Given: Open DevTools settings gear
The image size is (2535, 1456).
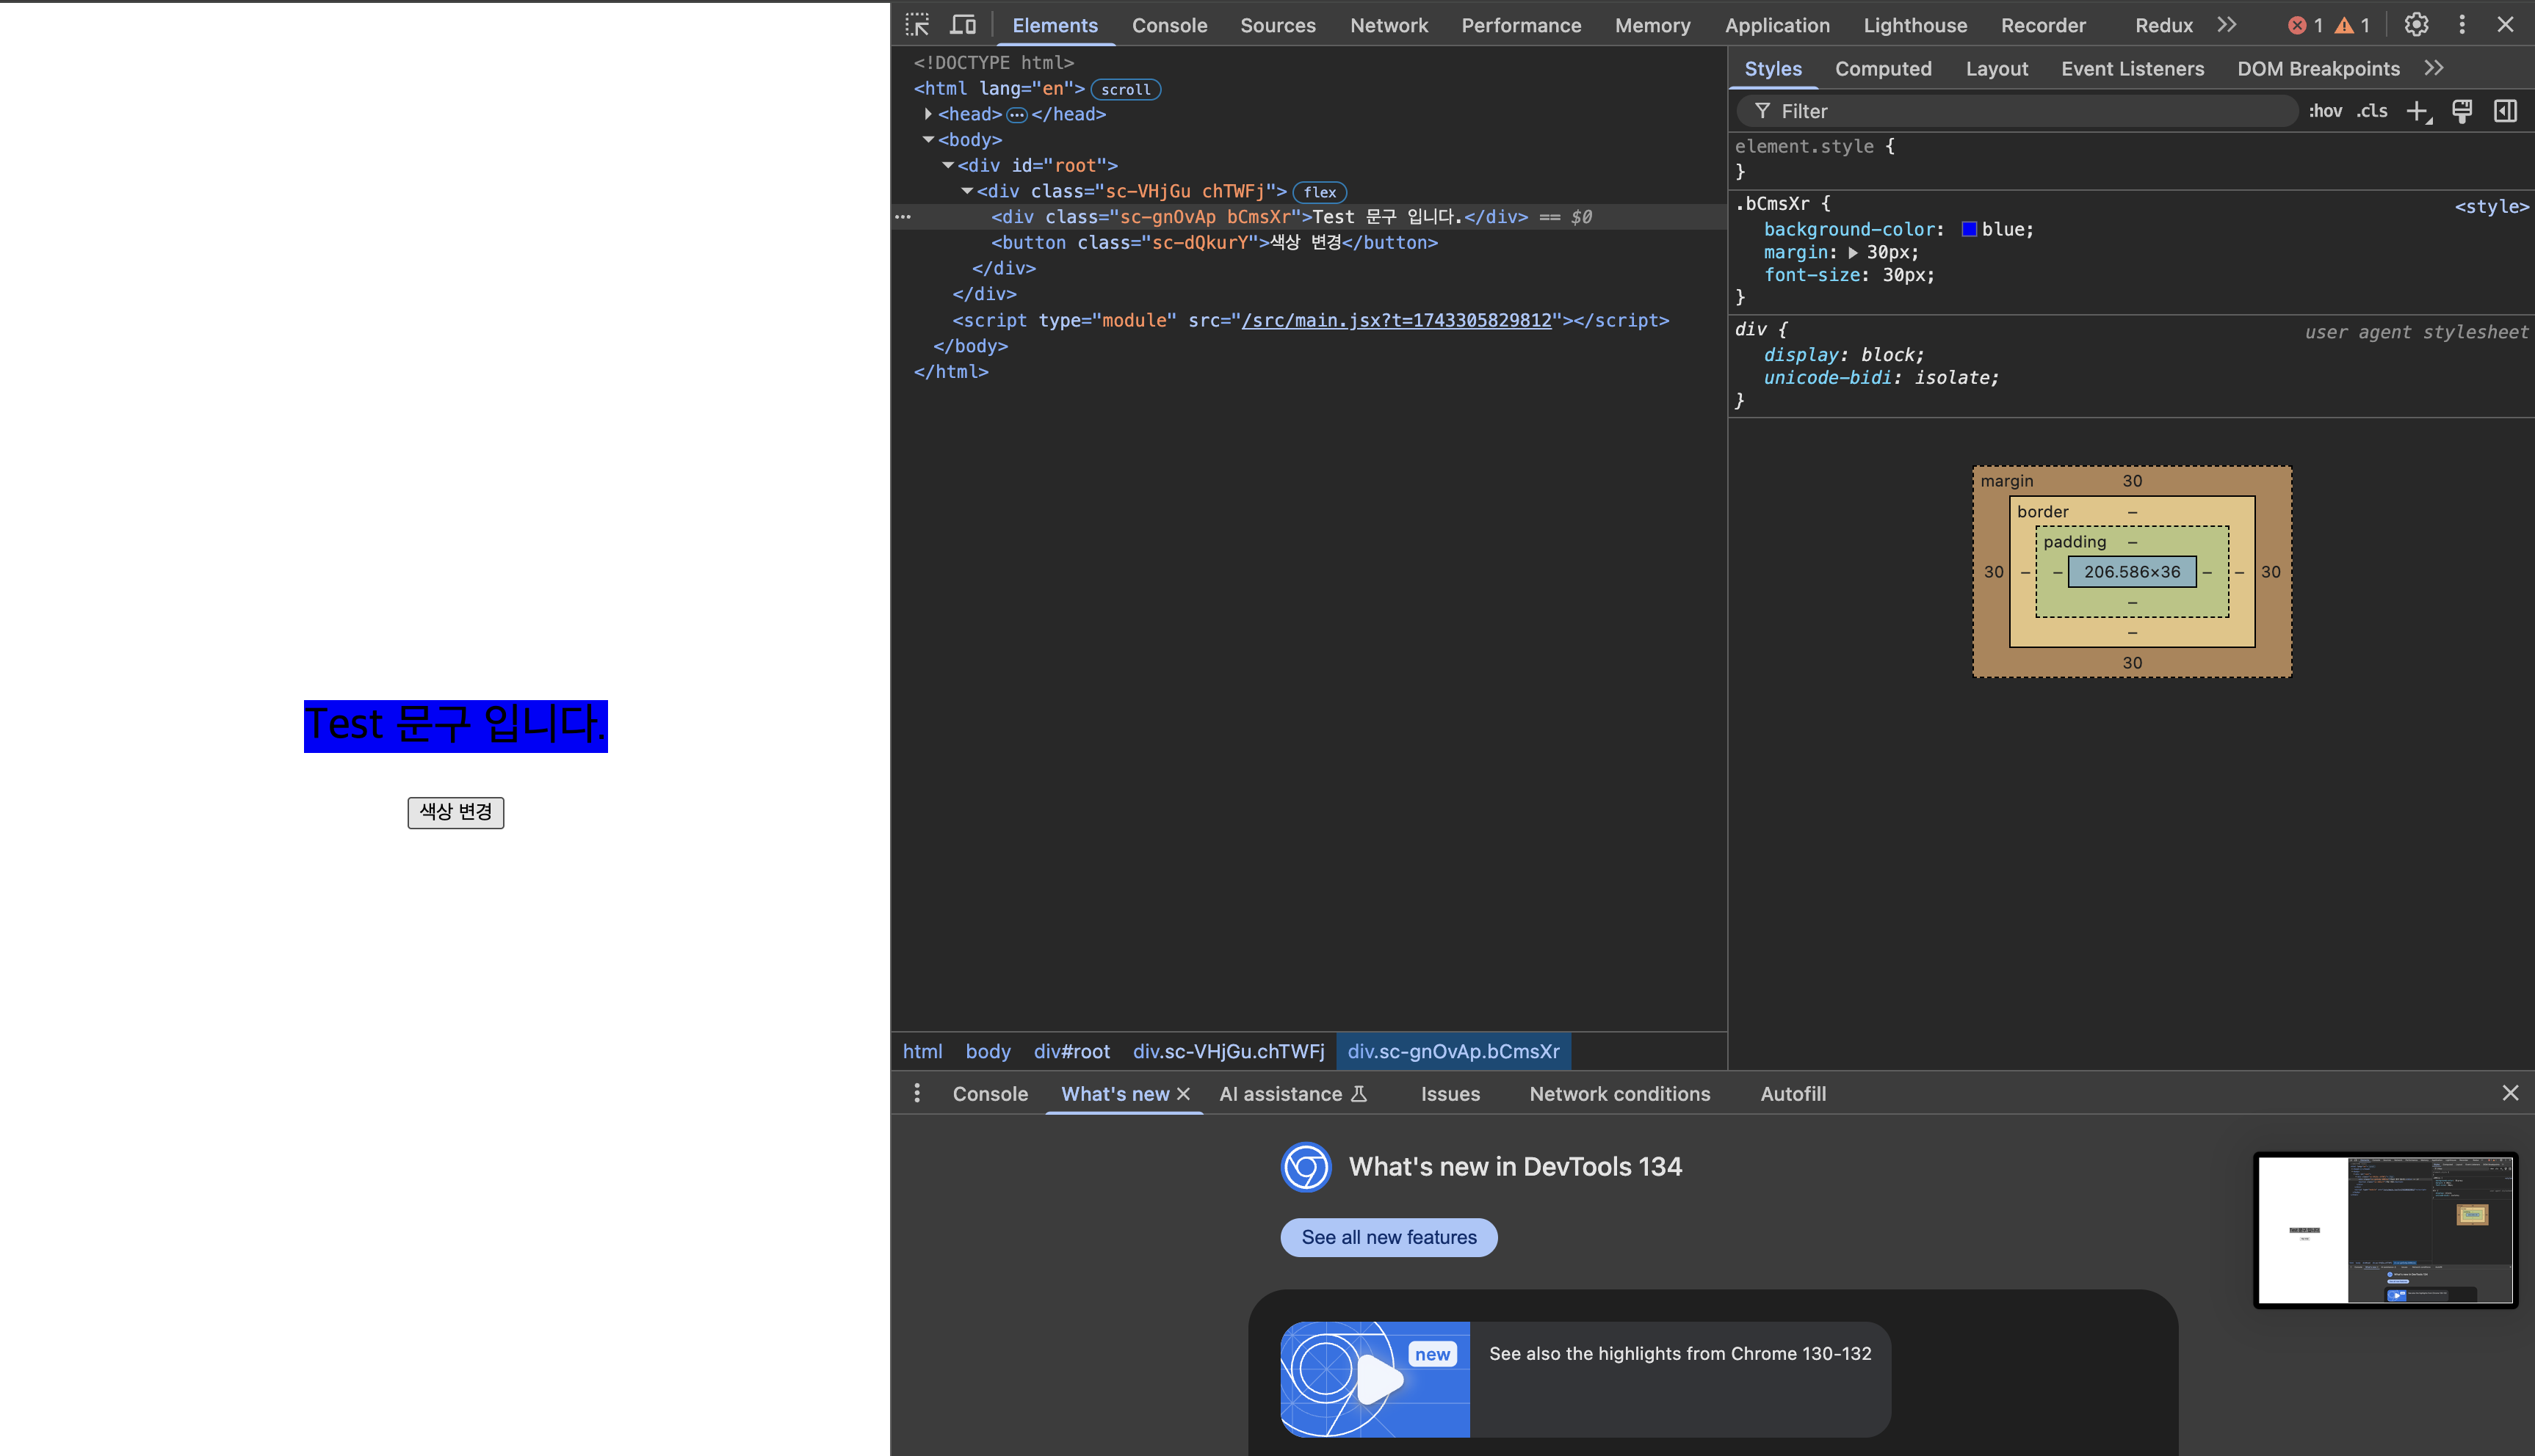Looking at the screenshot, I should (2416, 25).
